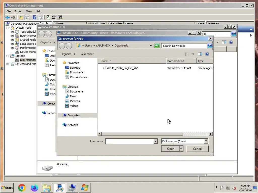Show hidden system tray icons

tap(216, 187)
